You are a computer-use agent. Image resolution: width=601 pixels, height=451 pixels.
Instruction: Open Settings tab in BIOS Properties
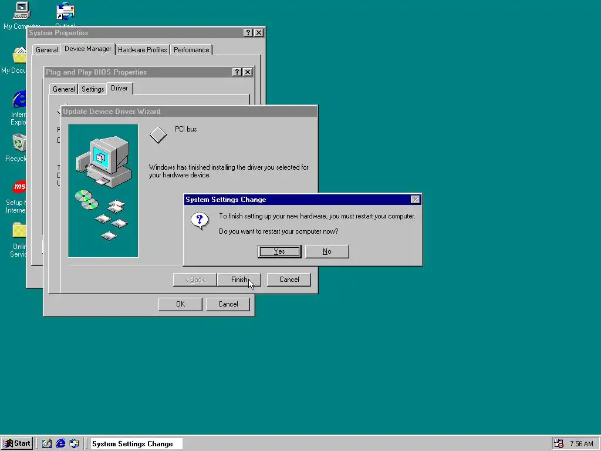[93, 89]
